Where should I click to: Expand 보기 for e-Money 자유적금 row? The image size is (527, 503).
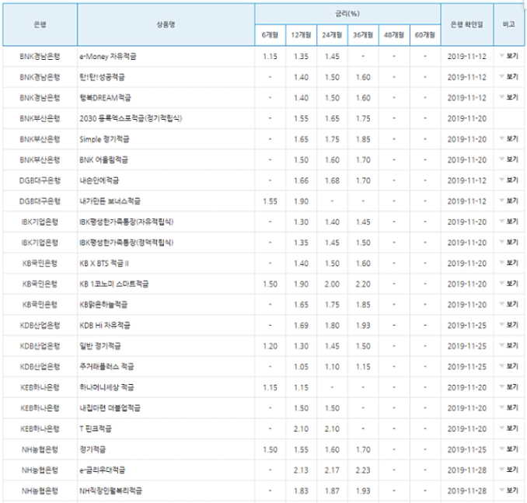(x=509, y=56)
